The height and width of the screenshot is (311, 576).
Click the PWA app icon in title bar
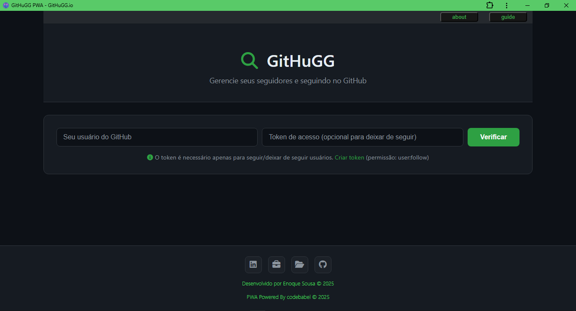tap(5, 5)
